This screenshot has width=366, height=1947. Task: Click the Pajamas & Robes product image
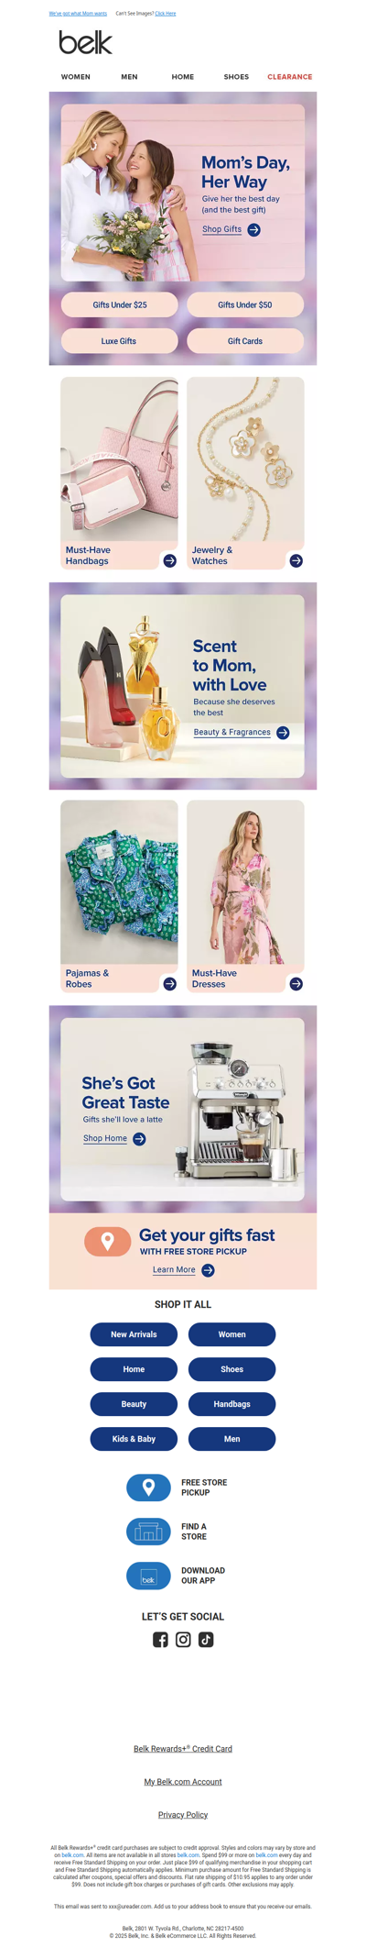120,882
